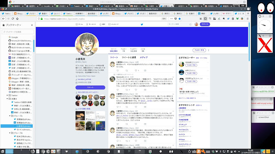Screen dimensions: 275x154
Task: Open the フォロワー count on the profile
Action: (134, 50)
